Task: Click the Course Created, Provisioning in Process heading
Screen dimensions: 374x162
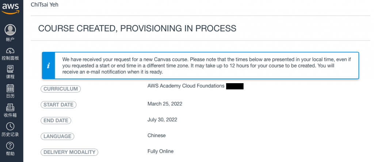Action: click(137, 28)
